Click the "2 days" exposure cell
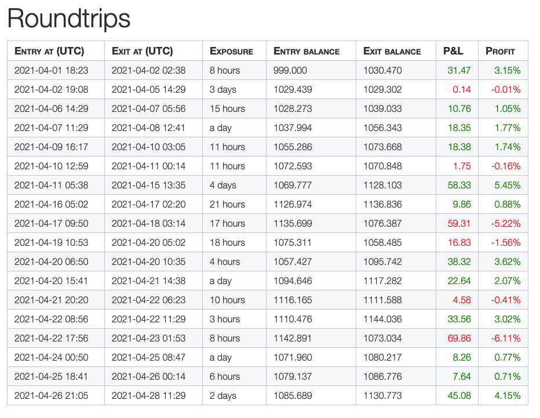Screen dimensions: 540x418 click(223, 396)
